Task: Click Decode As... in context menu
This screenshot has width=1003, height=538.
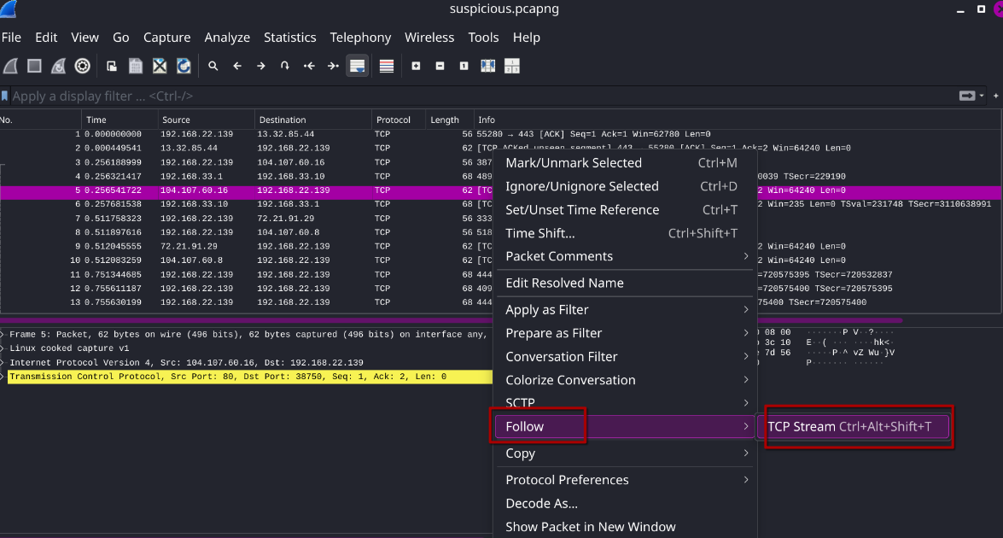Action: [x=541, y=504]
